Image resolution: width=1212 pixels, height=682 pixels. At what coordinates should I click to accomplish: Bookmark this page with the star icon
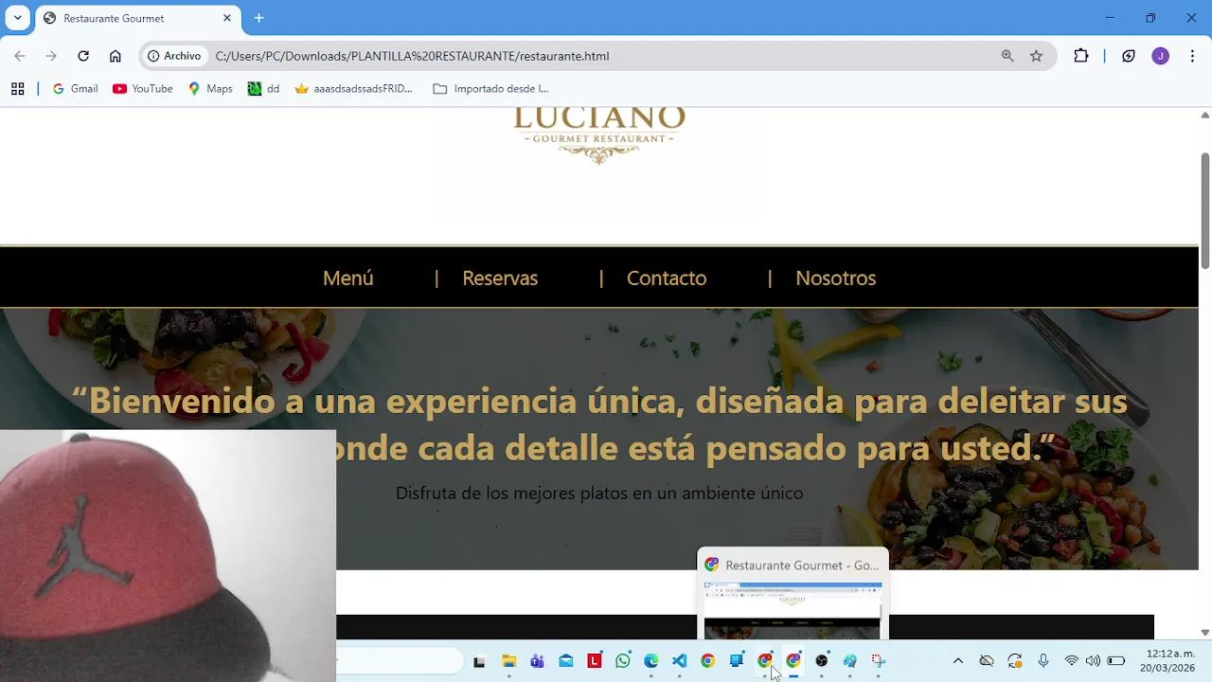[x=1037, y=56]
